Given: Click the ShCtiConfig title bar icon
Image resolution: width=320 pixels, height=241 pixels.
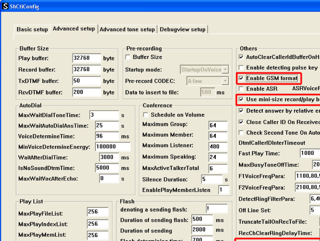Looking at the screenshot, I should [5, 6].
